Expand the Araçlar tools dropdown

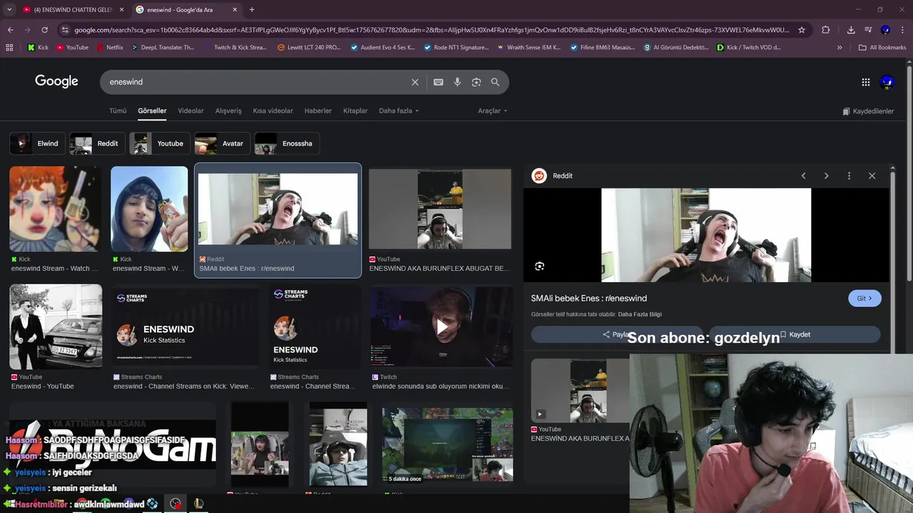pyautogui.click(x=493, y=111)
